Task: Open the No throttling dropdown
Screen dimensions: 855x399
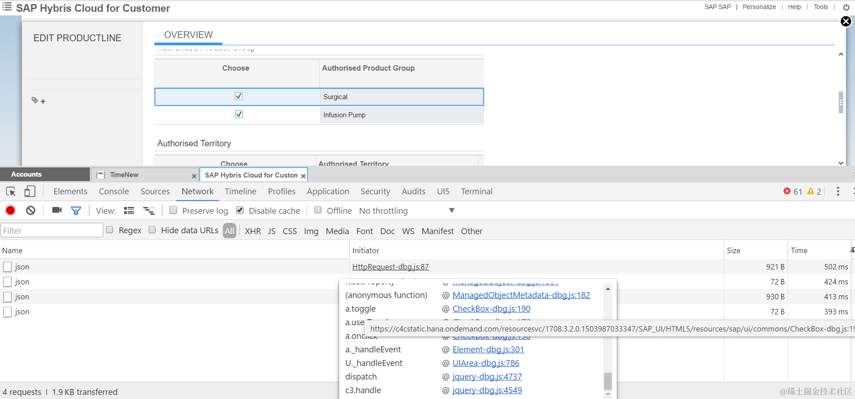Action: [407, 211]
